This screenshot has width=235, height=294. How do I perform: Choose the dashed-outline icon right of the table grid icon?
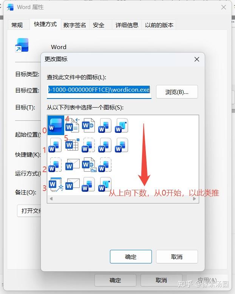(88, 145)
